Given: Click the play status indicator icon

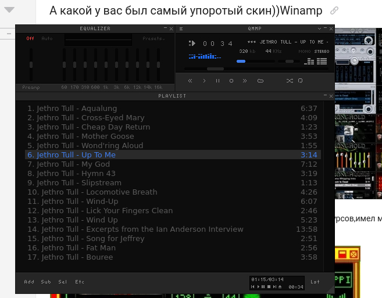Looking at the screenshot, I should tap(192, 44).
